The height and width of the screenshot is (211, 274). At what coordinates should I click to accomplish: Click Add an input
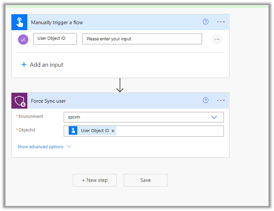click(43, 65)
